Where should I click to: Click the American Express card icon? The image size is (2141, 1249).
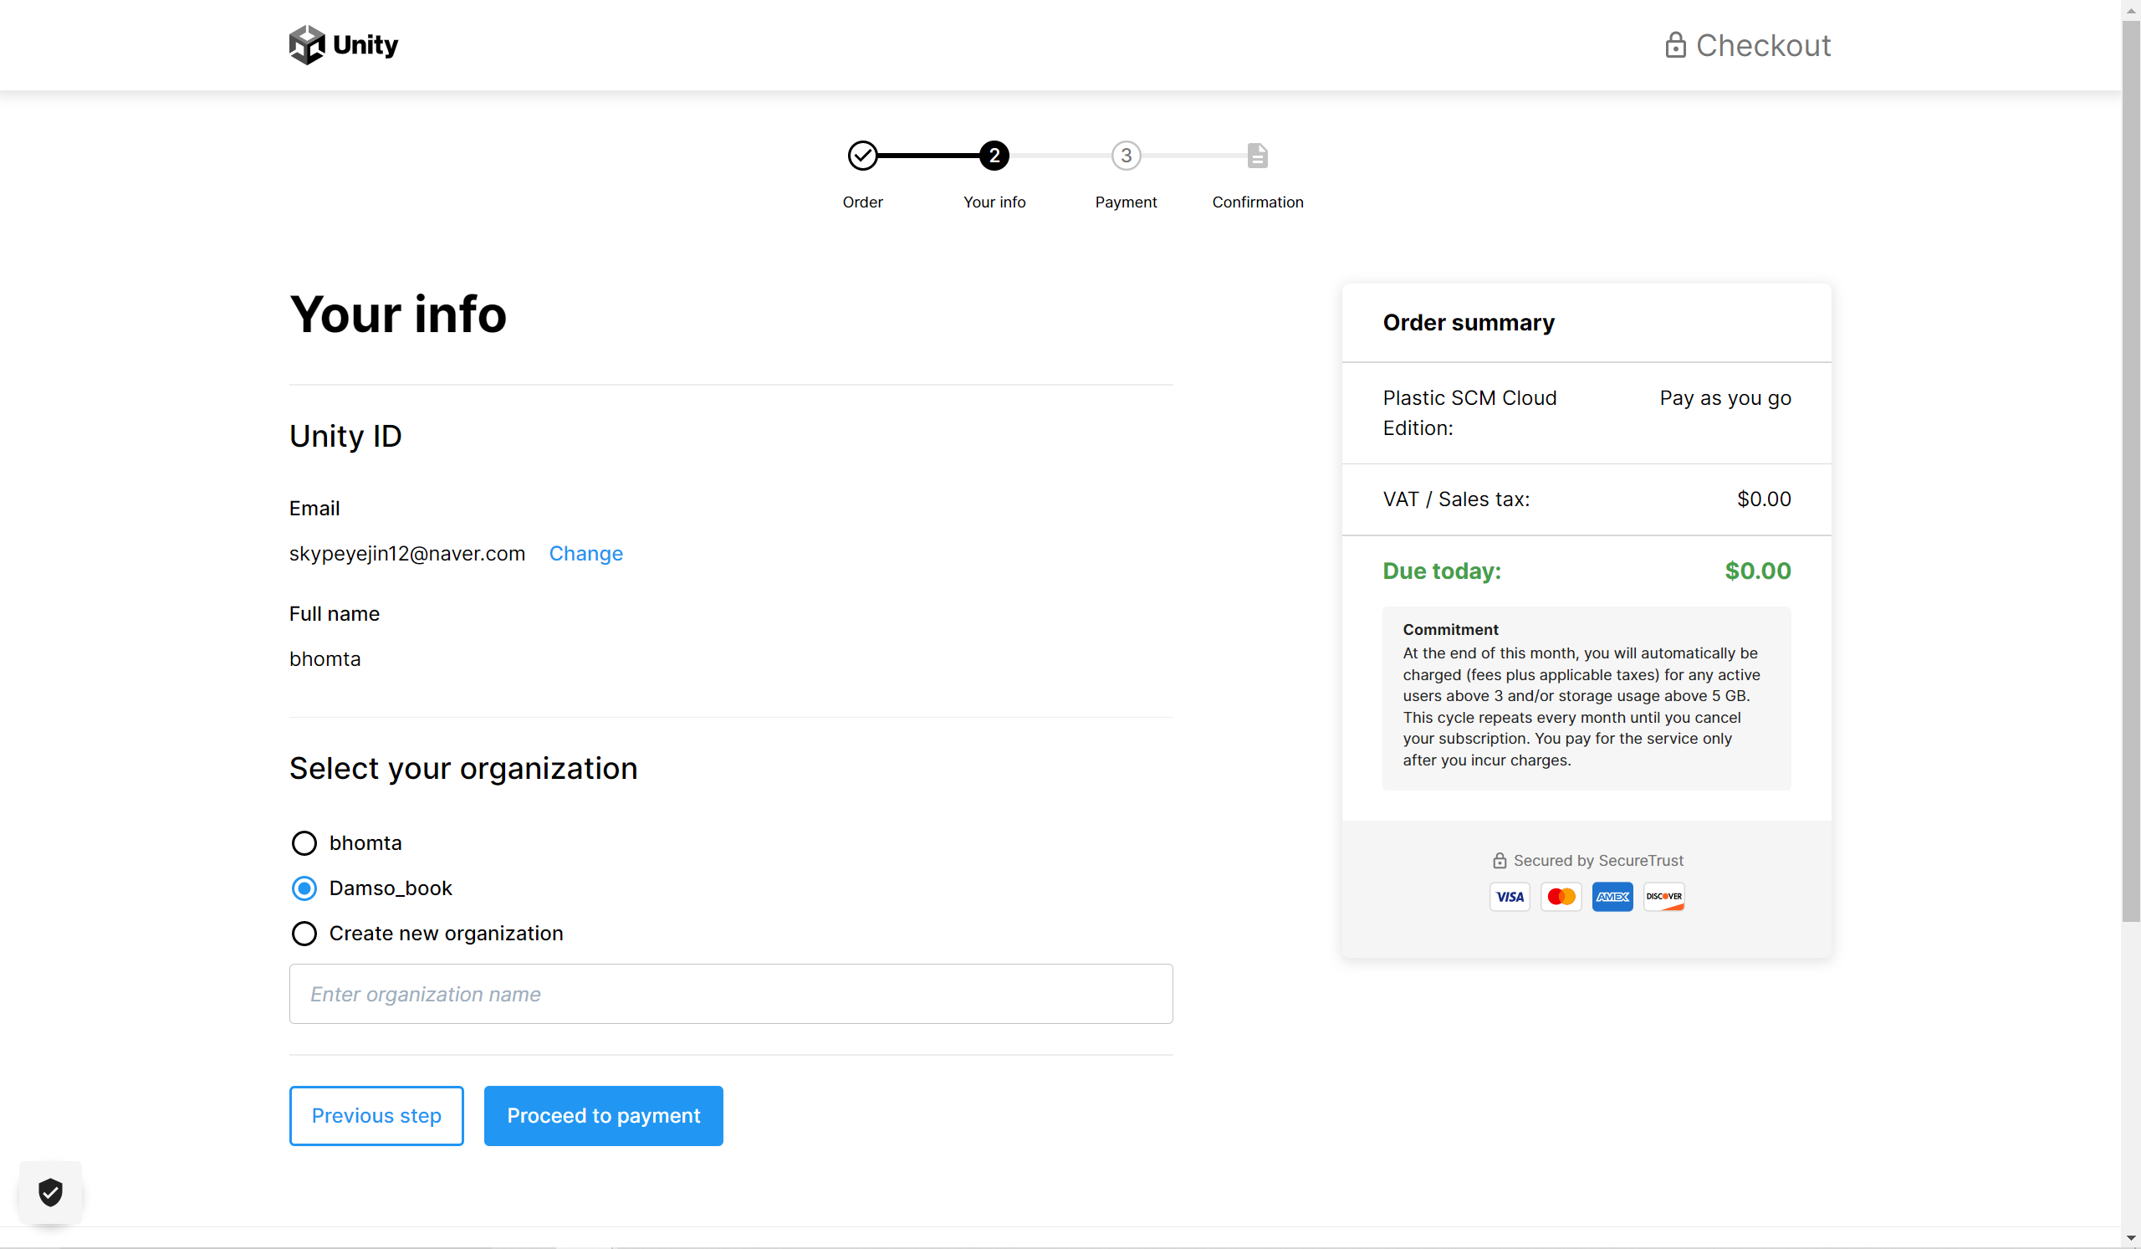coord(1612,897)
